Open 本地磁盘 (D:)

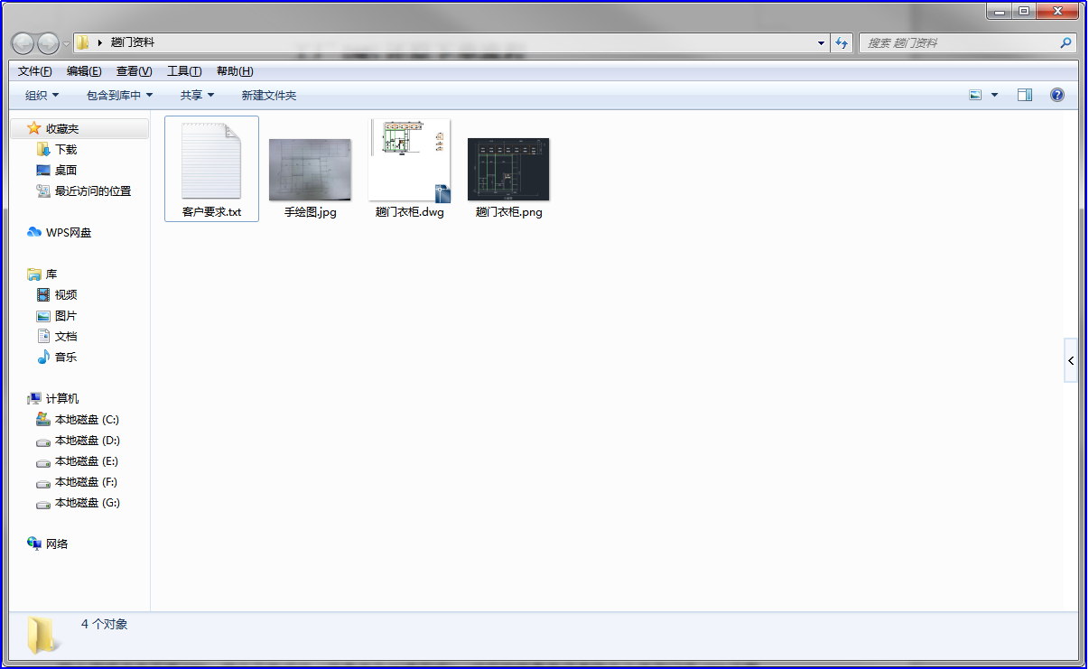tap(87, 441)
